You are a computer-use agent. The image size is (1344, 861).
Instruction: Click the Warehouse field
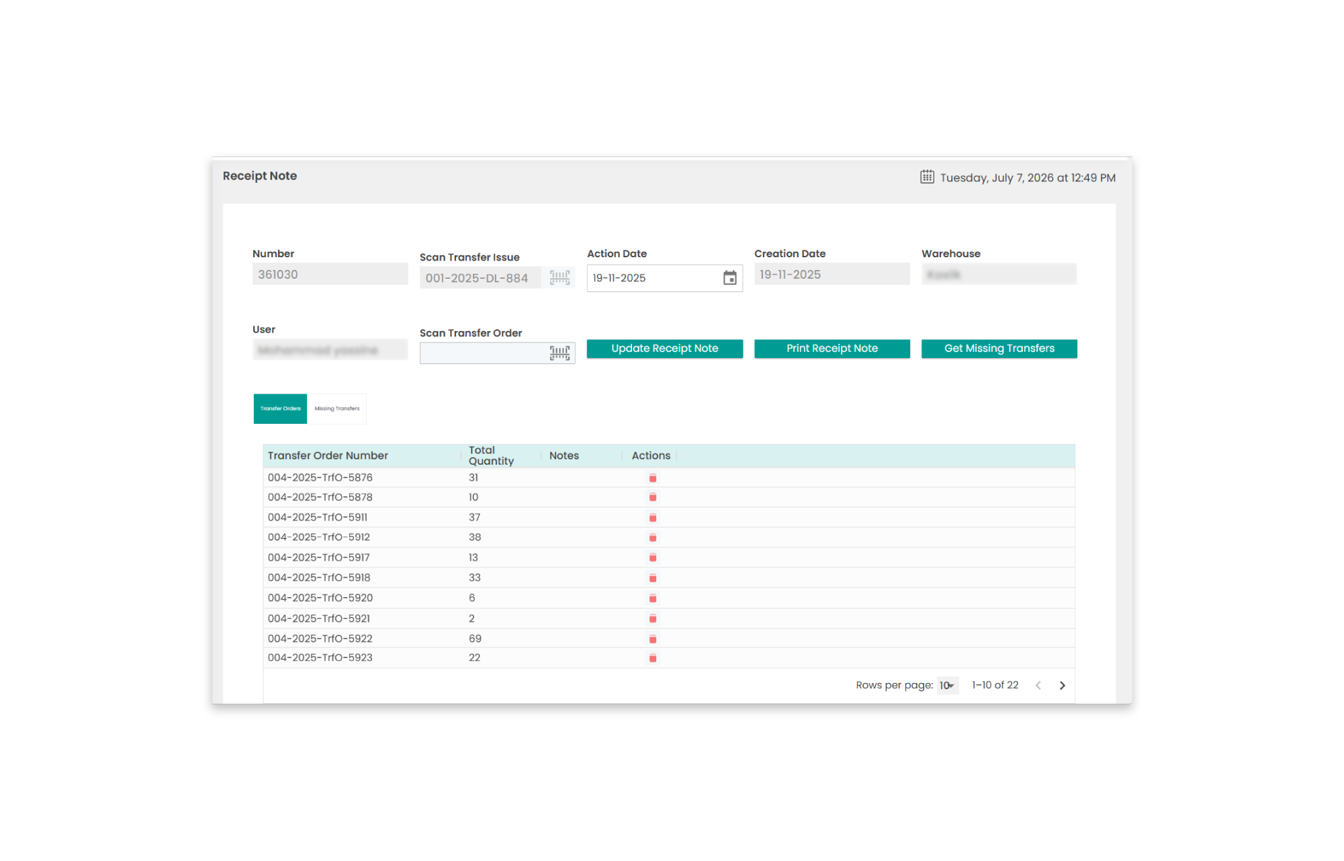(x=999, y=274)
